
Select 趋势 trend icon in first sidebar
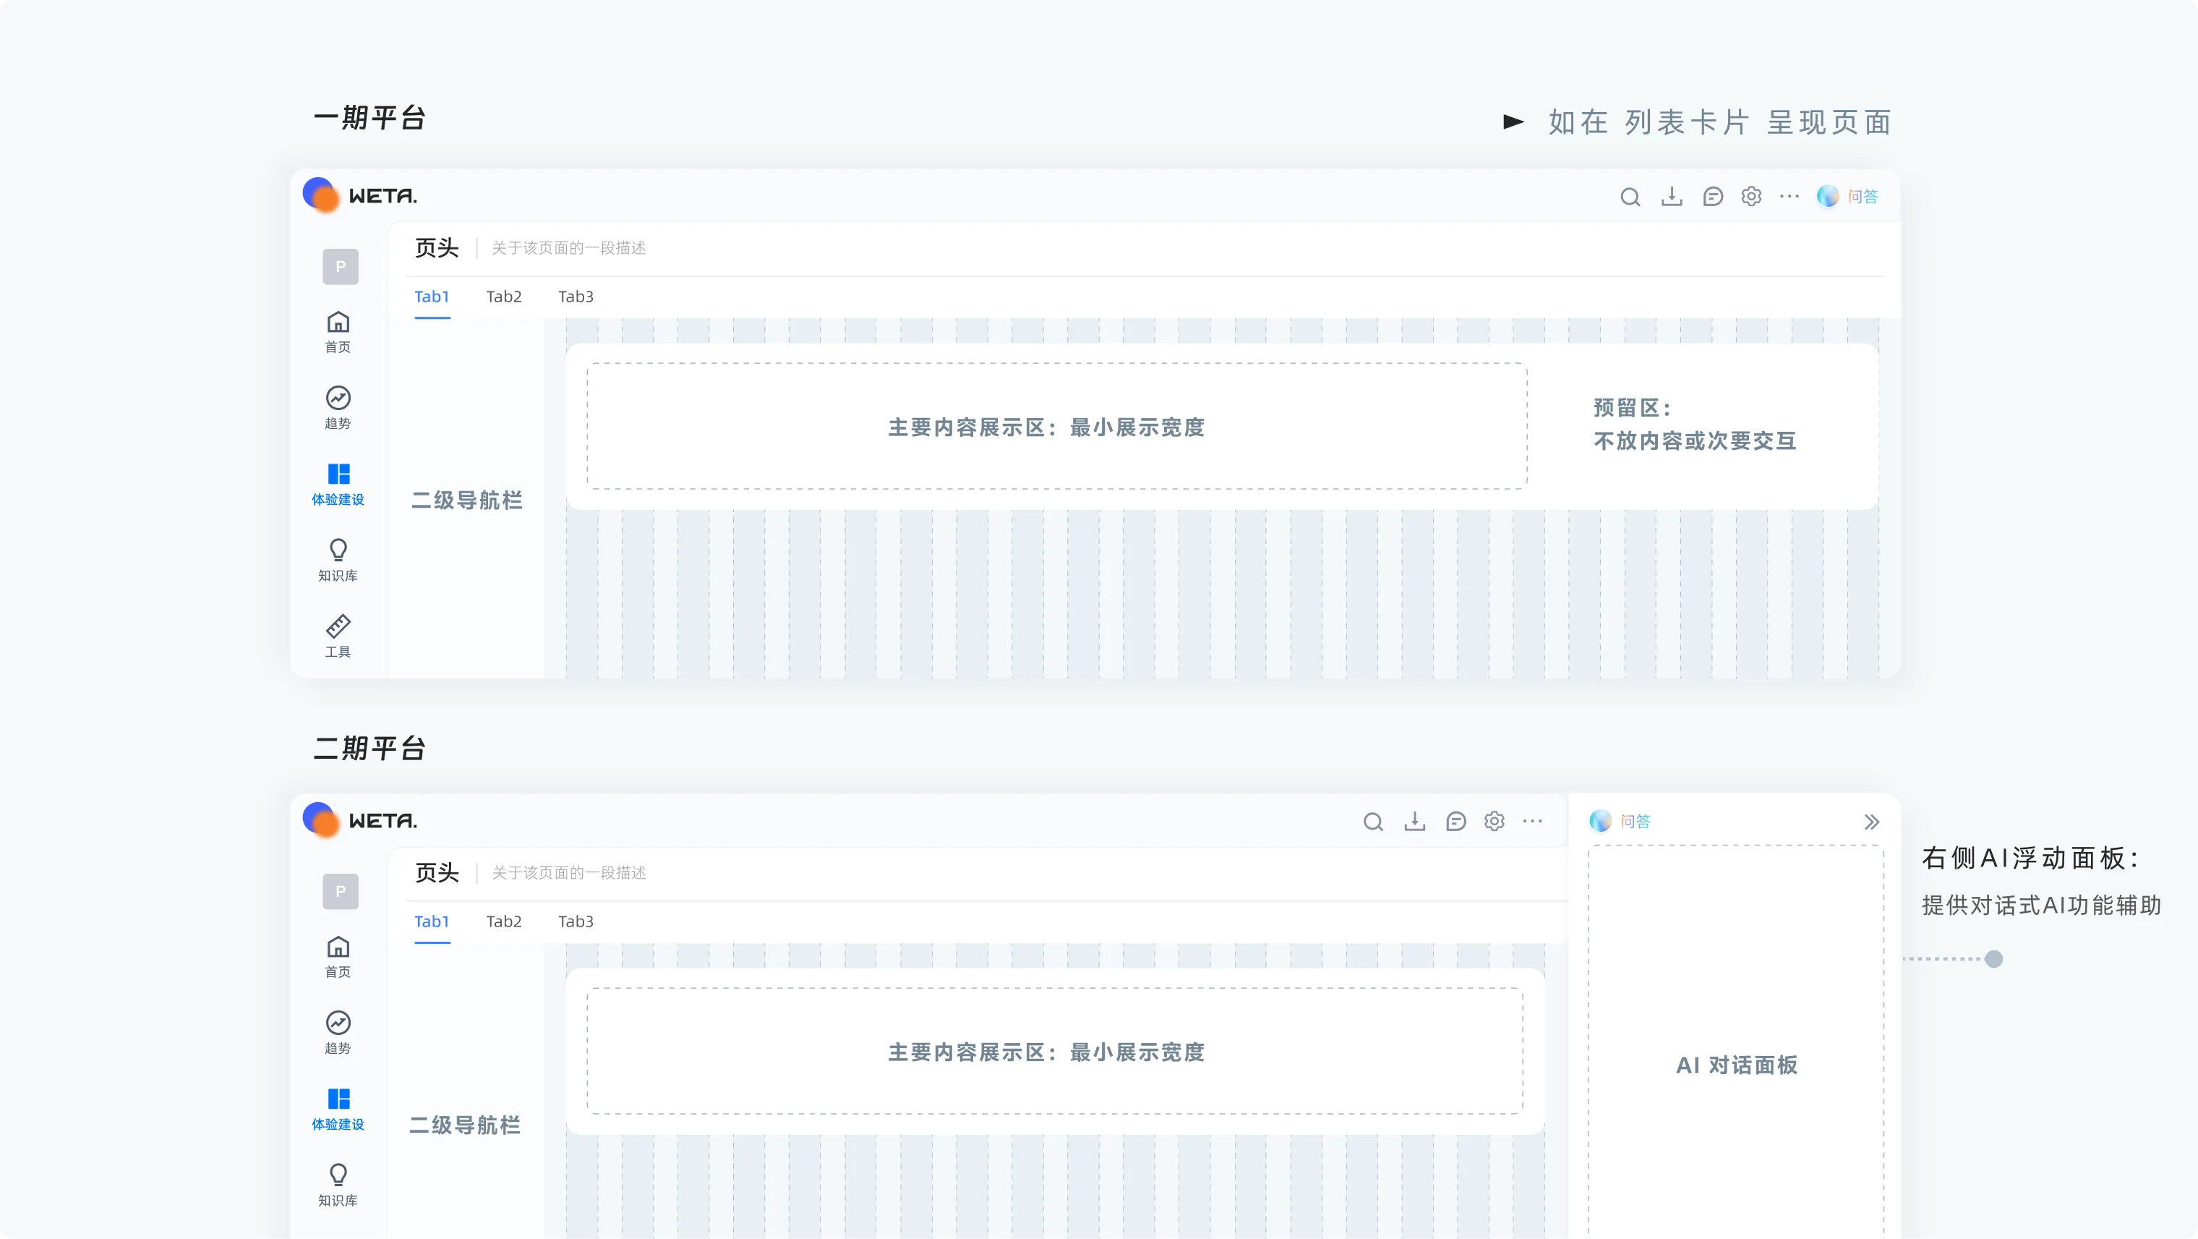(x=338, y=408)
